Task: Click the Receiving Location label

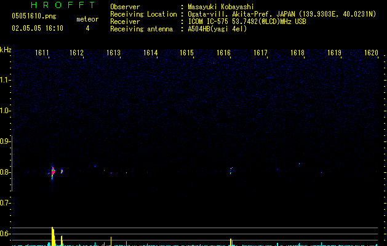Action: pyautogui.click(x=143, y=14)
